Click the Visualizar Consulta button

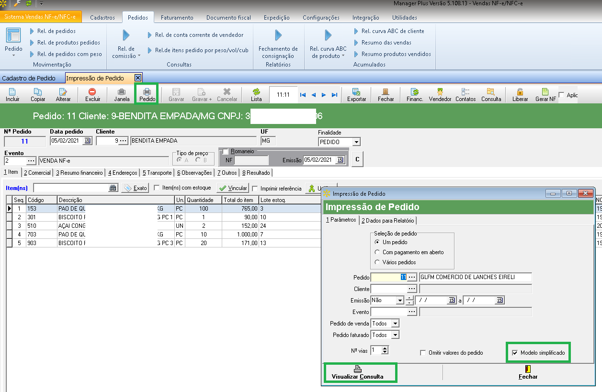[357, 372]
